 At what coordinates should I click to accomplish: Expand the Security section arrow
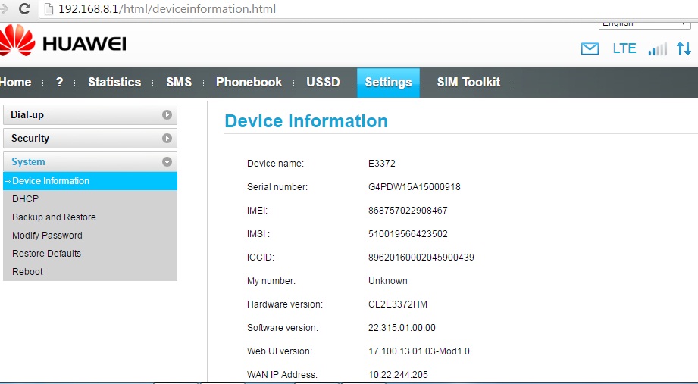click(167, 139)
